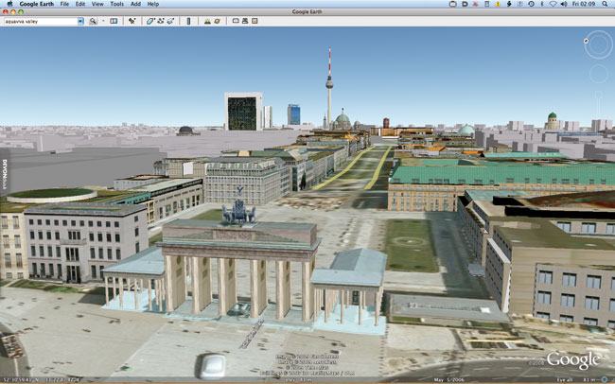The width and height of the screenshot is (615, 384).
Task: Click the search magnifier button
Action: coord(93,20)
